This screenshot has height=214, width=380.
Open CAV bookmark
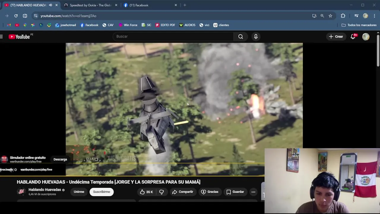[x=108, y=25]
